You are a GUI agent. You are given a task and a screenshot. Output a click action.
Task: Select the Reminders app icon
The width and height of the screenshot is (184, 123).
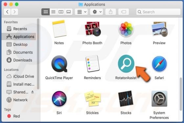(x=93, y=64)
